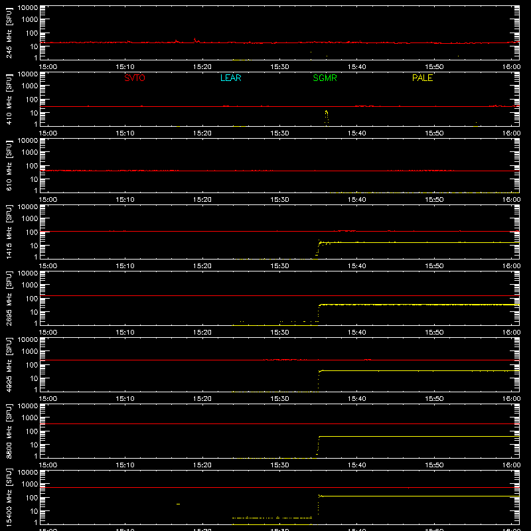This screenshot has height=531, width=531.
Task: Select the 410 MHz [SFU] axis title
Action: (x=9, y=100)
